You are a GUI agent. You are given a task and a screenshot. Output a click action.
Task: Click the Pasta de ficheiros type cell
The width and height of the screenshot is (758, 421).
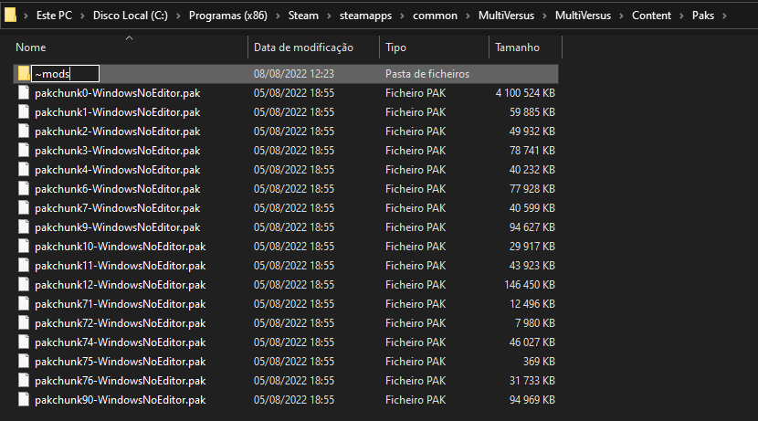[x=427, y=73]
